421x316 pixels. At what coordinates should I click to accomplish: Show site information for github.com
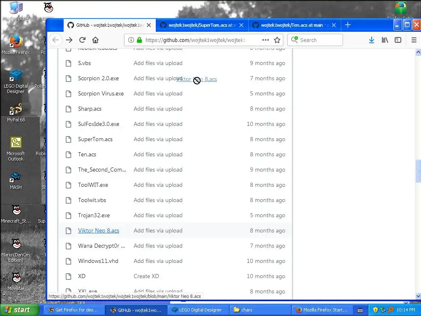(x=131, y=40)
